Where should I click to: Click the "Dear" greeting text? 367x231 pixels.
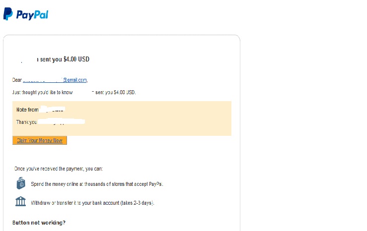point(17,80)
